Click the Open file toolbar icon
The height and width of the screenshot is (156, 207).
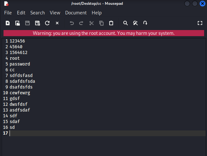click(x=18, y=23)
